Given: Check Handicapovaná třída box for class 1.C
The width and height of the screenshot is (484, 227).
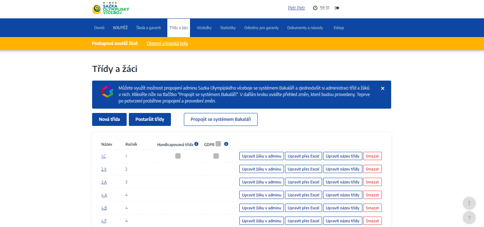Looking at the screenshot, I should coord(178,156).
